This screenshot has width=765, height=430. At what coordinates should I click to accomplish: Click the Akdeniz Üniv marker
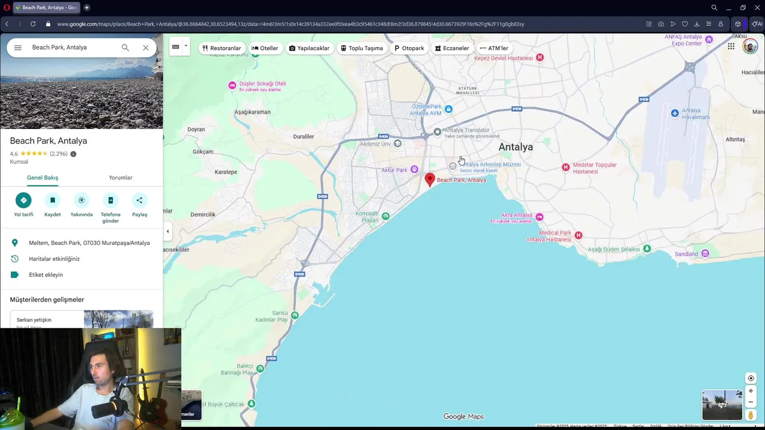pyautogui.click(x=397, y=143)
